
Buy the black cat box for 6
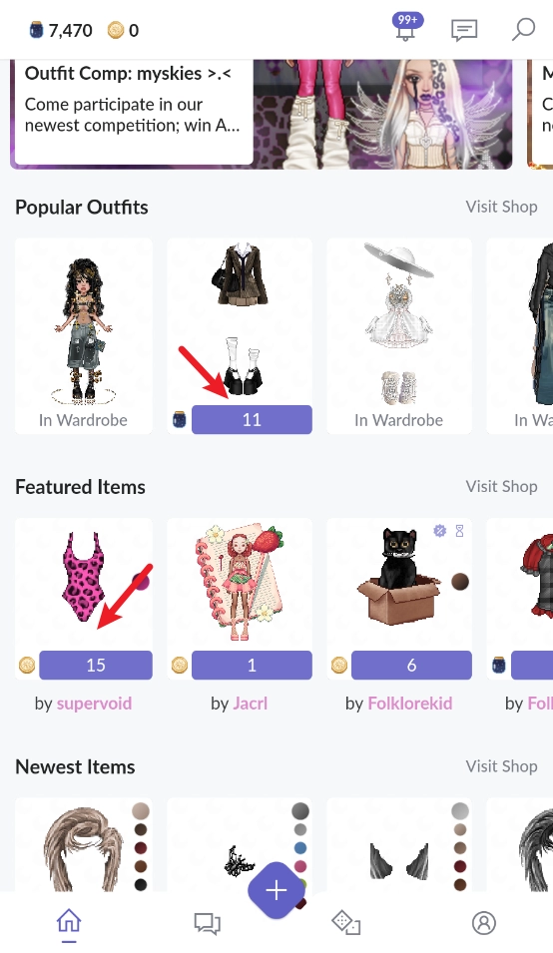tap(411, 665)
